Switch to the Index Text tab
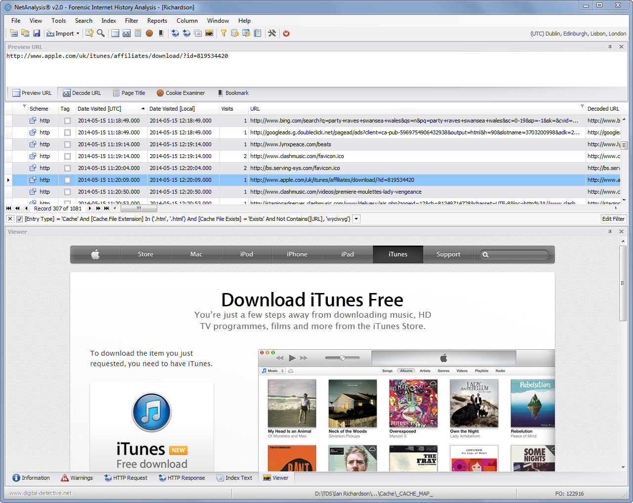633x503 pixels. point(234,478)
